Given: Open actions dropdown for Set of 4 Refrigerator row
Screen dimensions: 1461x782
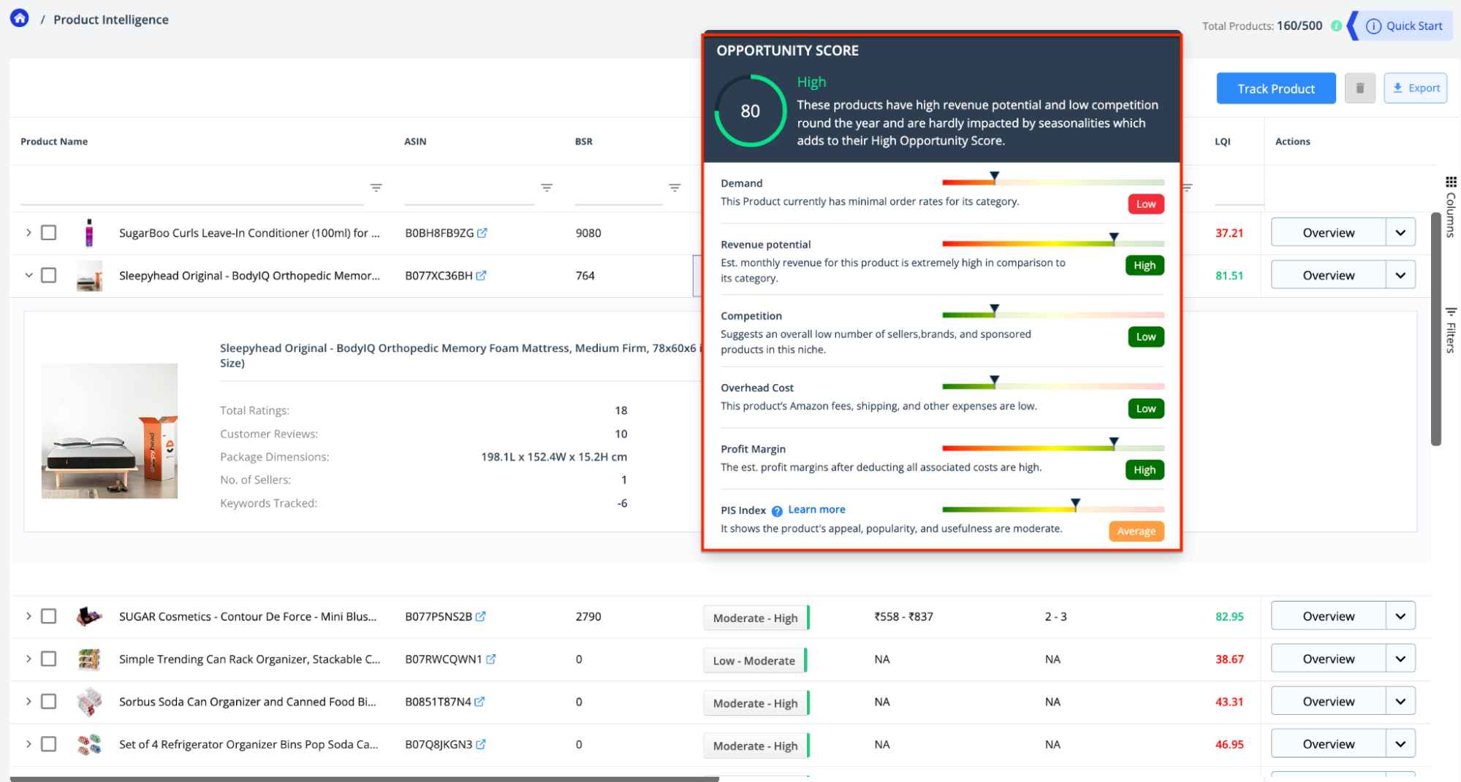Looking at the screenshot, I should 1400,744.
